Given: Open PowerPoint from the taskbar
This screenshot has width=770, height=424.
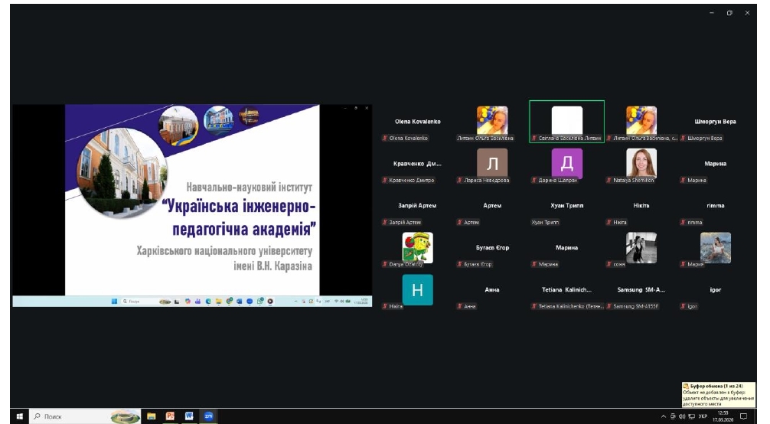Looking at the screenshot, I should (x=170, y=416).
